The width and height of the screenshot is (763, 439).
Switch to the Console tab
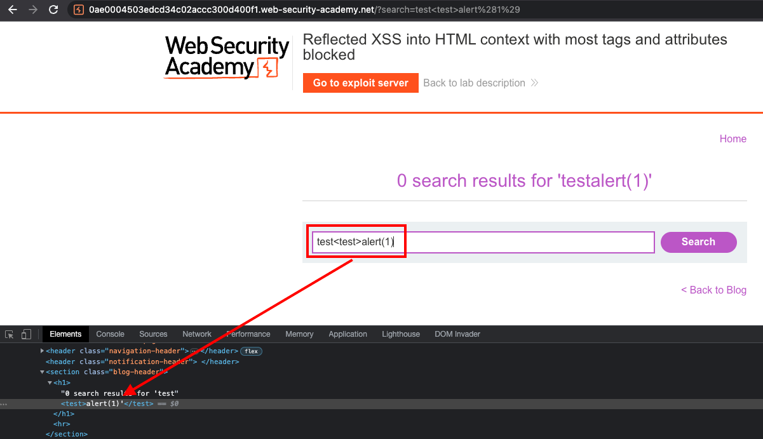coord(110,334)
